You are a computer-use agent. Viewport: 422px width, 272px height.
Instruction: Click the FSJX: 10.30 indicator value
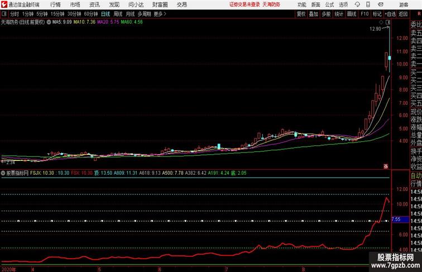pos(42,173)
